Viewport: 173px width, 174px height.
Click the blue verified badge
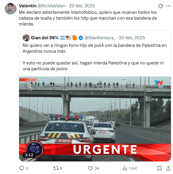[x=81, y=38]
